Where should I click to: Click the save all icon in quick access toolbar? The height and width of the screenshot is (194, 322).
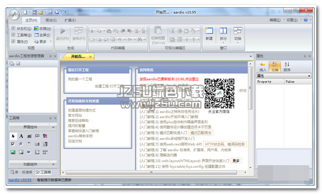[57, 12]
